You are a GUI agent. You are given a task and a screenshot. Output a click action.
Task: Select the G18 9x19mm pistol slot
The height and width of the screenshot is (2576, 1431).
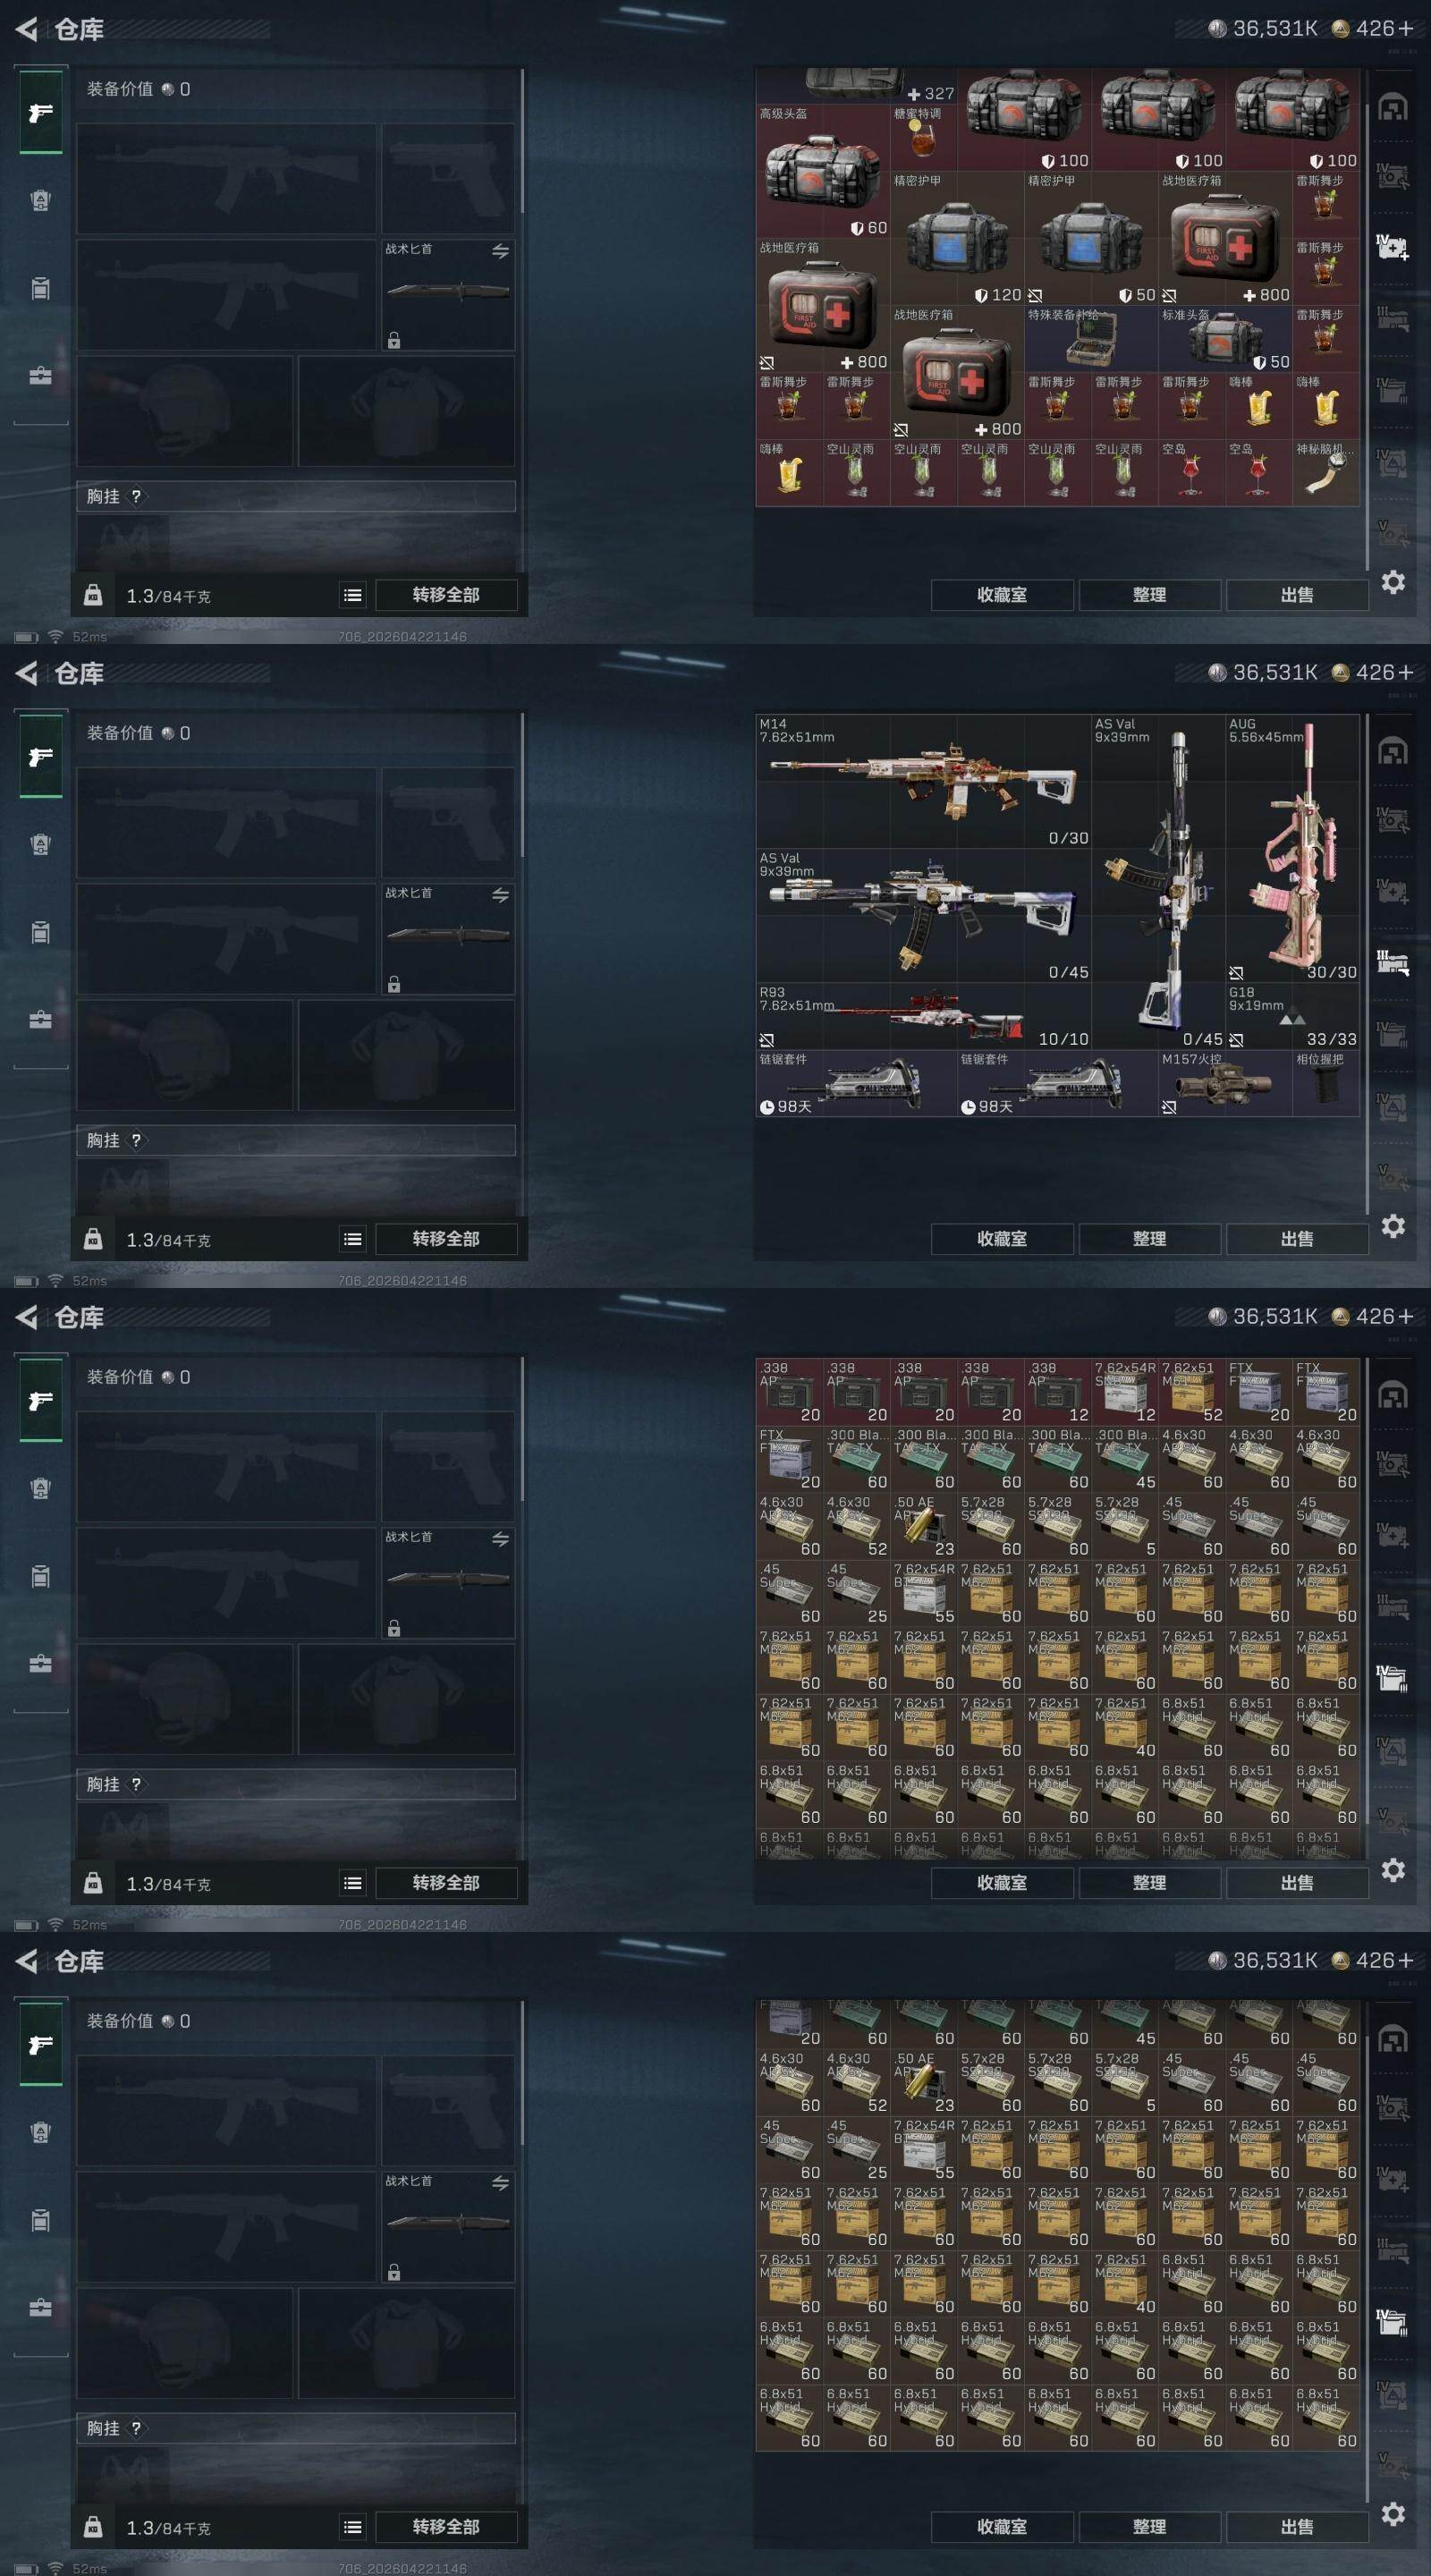pos(1292,1016)
